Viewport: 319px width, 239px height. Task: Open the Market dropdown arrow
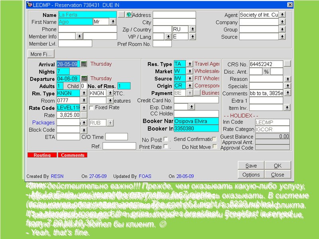click(x=190, y=71)
